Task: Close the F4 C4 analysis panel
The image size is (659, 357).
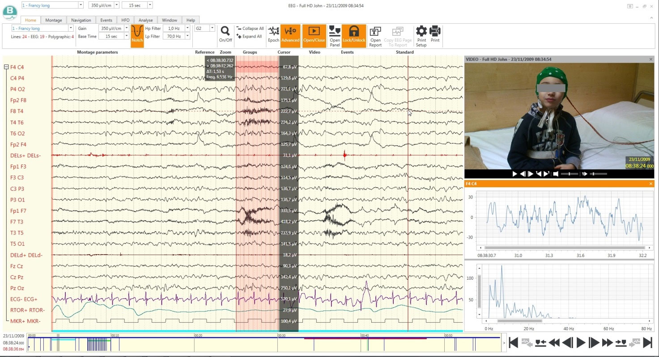Action: (x=651, y=184)
